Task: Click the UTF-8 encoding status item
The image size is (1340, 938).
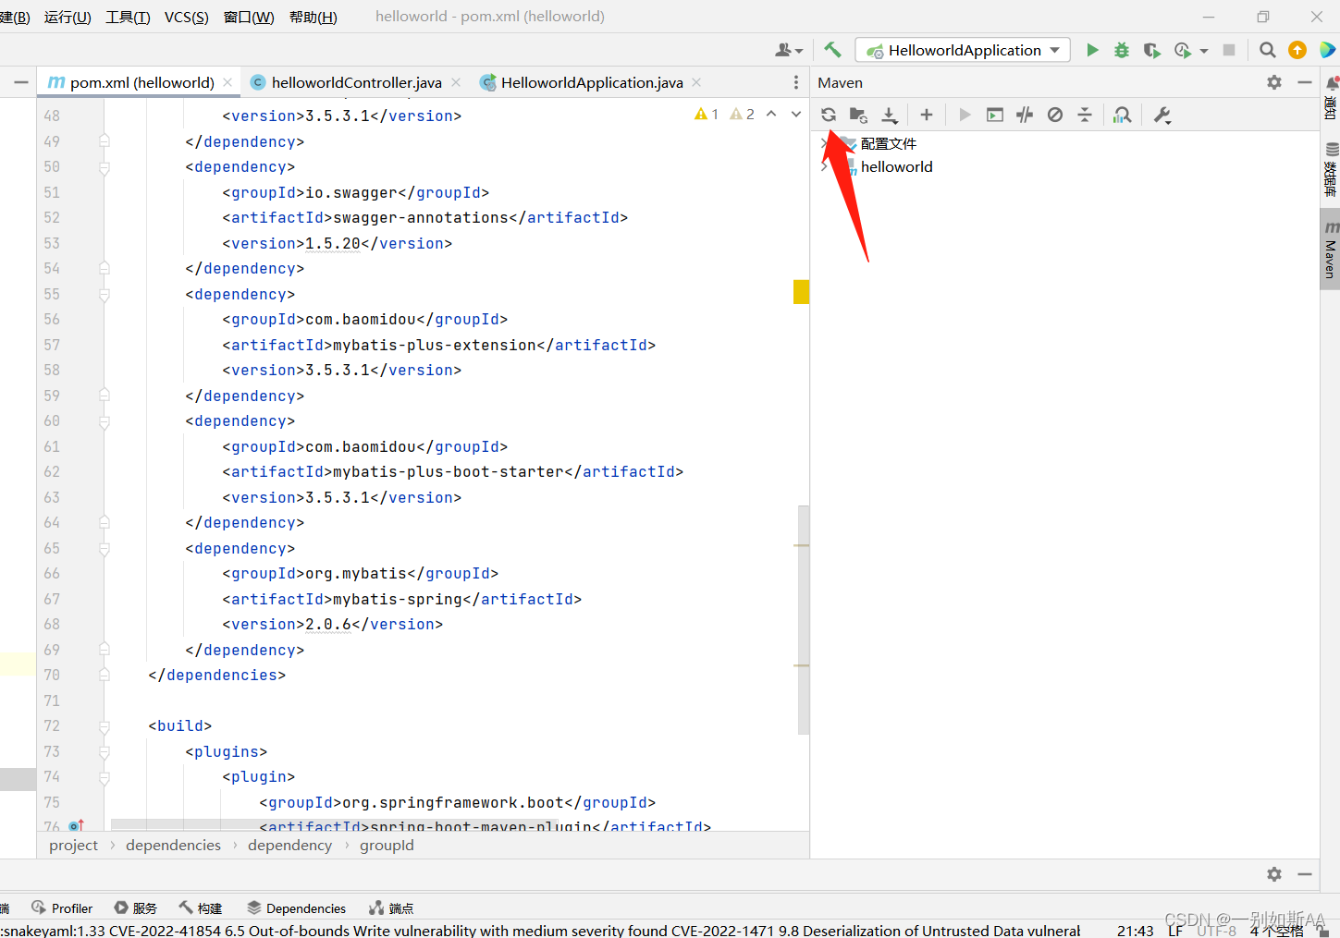Action: [1216, 930]
